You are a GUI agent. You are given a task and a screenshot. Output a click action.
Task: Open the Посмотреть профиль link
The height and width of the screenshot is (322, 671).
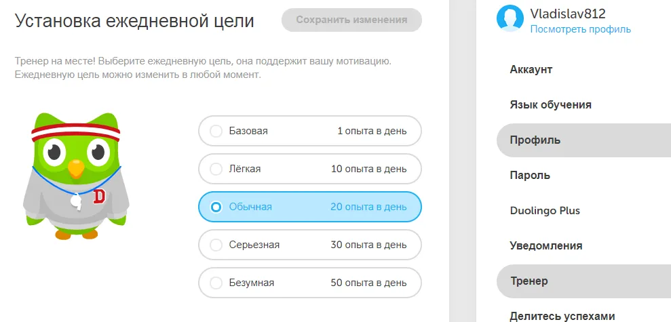point(580,29)
